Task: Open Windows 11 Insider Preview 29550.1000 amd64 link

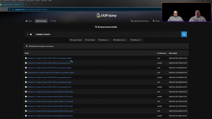Action: coord(49,68)
